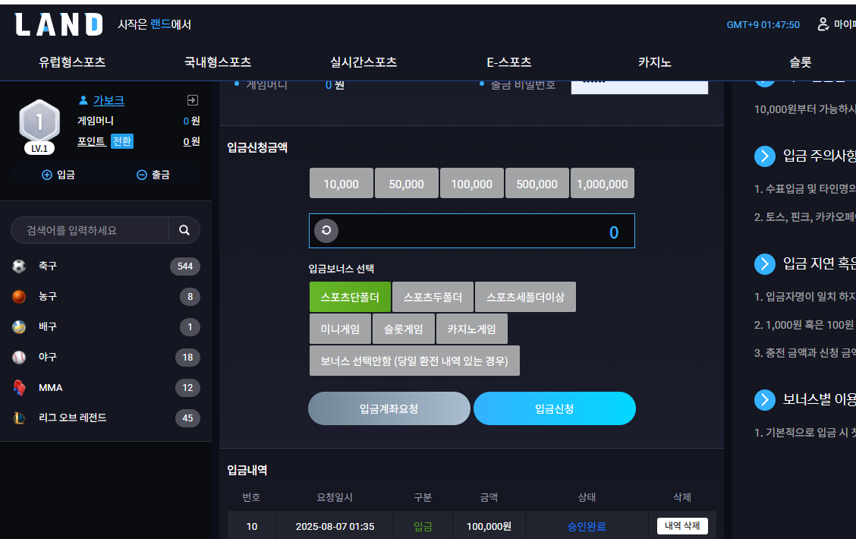Expand the 입금 지연 section arrow
The height and width of the screenshot is (539, 856).
click(765, 264)
